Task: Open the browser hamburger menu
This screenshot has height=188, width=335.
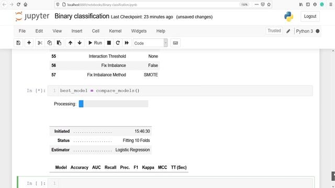Action: tap(331, 5)
